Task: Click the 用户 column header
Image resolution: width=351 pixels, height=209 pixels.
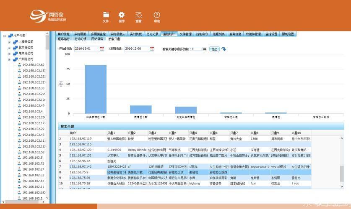Action: click(x=88, y=133)
